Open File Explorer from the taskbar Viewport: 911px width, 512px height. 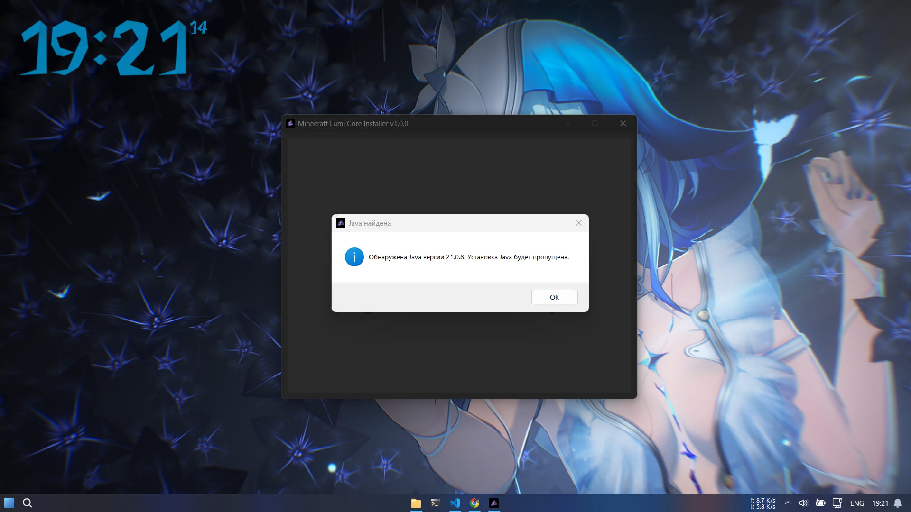pos(417,503)
